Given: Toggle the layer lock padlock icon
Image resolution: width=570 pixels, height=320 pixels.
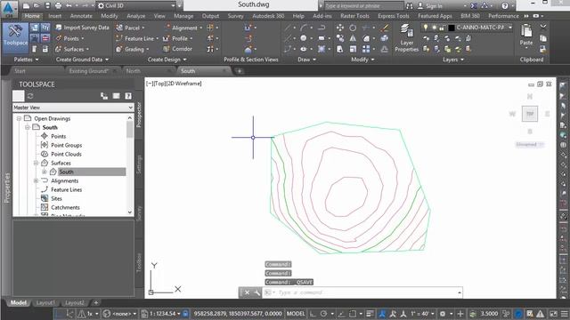Looking at the screenshot, I should click(442, 28).
